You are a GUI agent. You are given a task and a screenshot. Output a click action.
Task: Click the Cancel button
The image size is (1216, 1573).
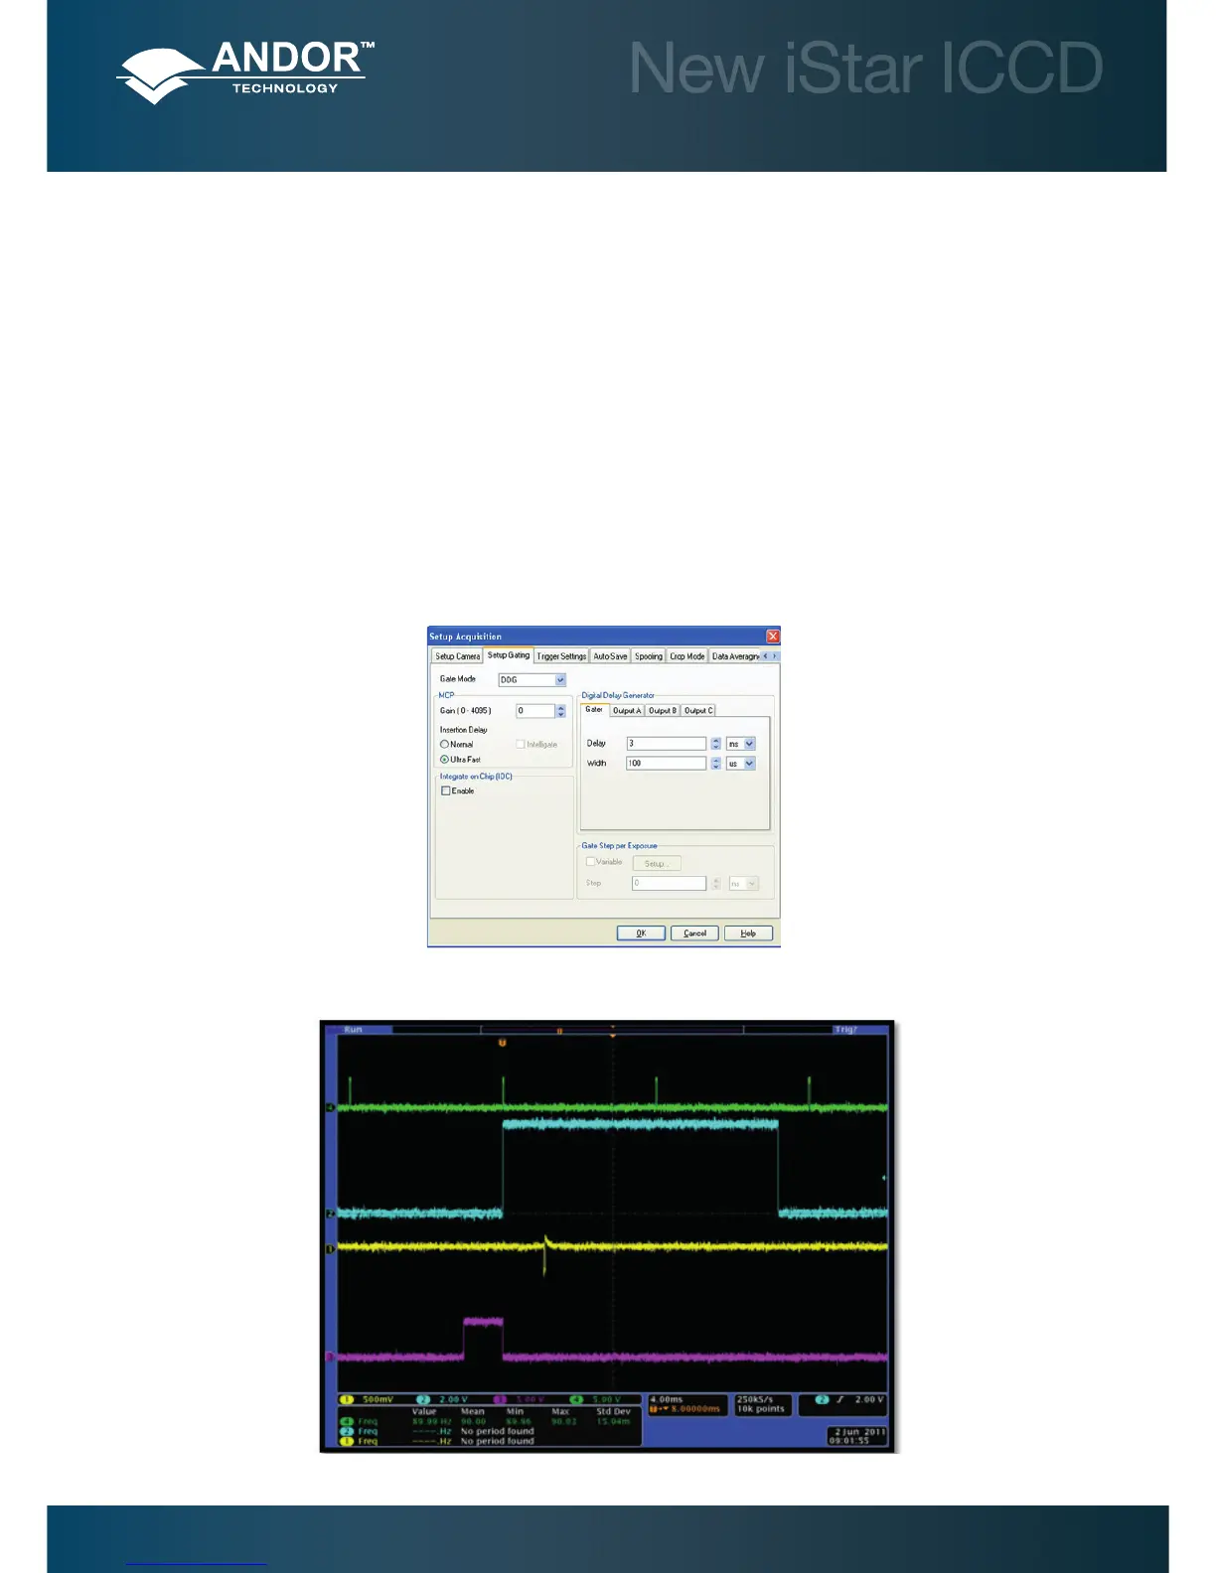pyautogui.click(x=694, y=933)
